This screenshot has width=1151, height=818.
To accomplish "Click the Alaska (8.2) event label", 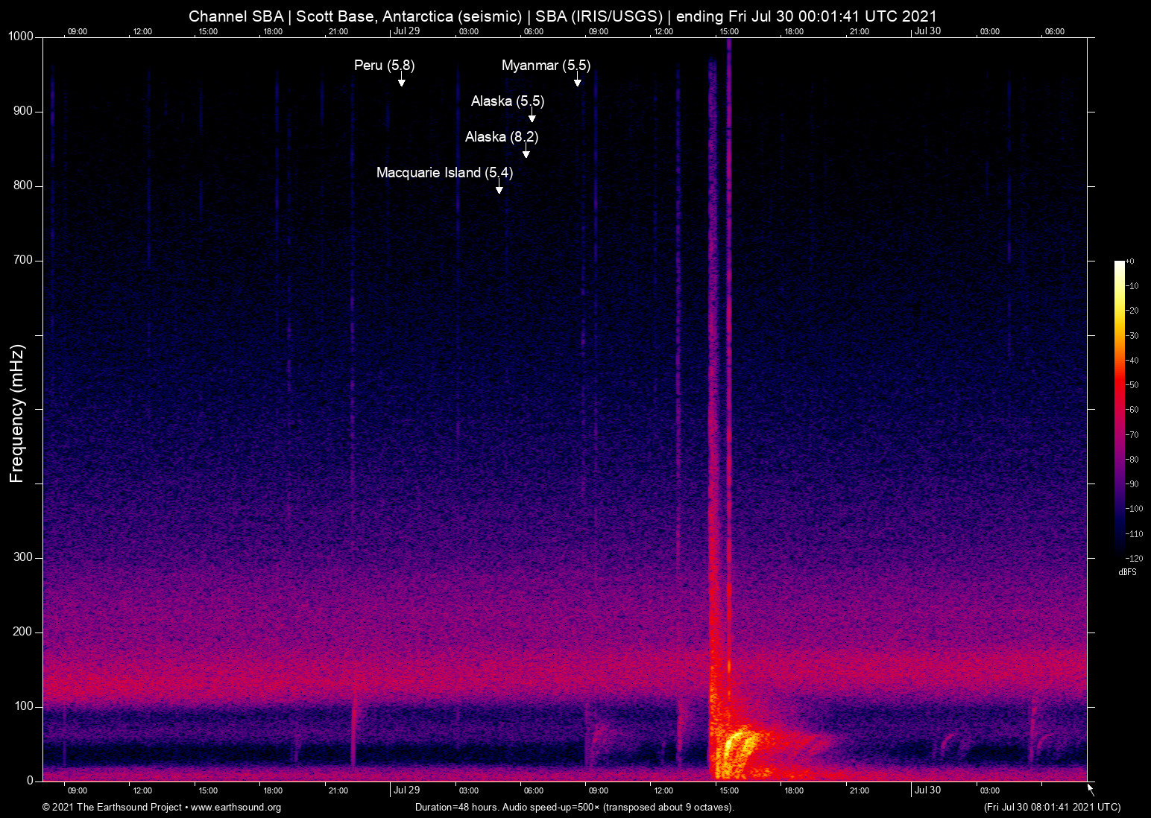I will (x=501, y=137).
